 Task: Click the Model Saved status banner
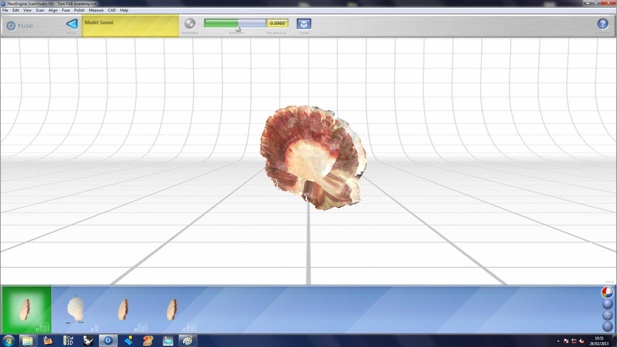pos(130,26)
